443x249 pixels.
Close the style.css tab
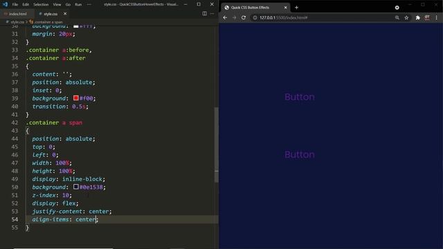65,14
